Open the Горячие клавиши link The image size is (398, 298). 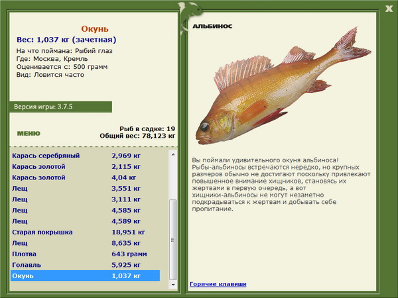pos(218,284)
